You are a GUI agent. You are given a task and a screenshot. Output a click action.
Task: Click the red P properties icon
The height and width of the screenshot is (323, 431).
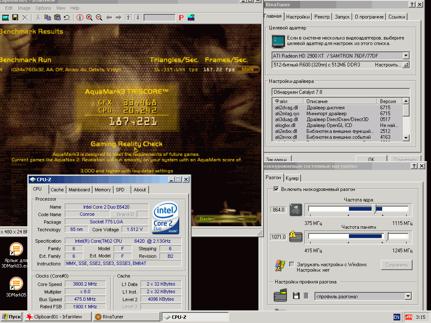coord(181,18)
